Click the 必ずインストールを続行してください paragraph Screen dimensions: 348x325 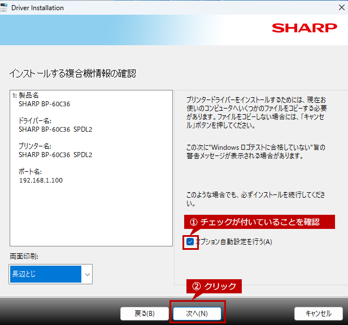[x=256, y=199]
